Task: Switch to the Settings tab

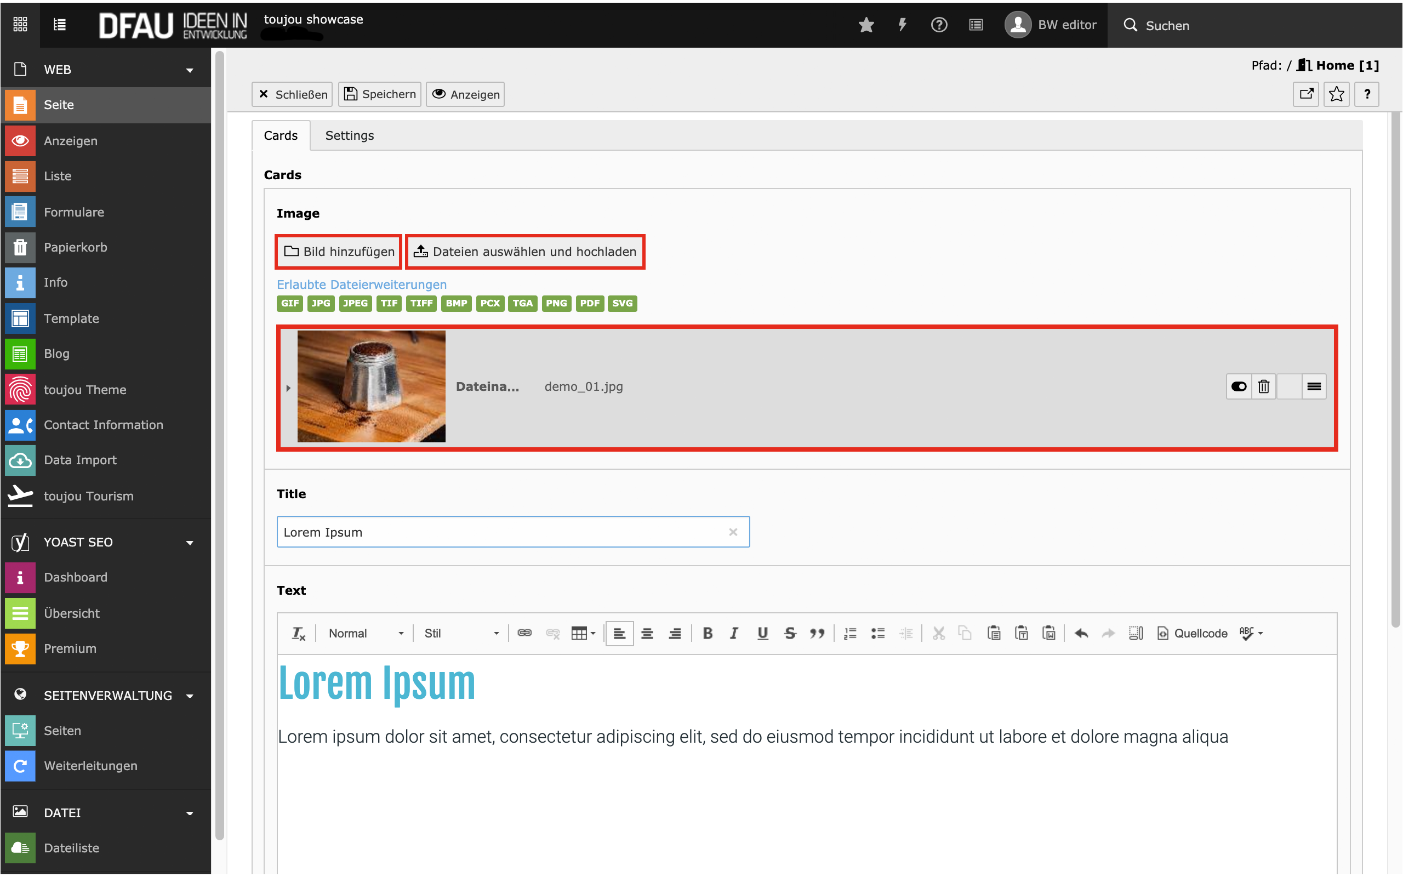Action: [x=349, y=135]
